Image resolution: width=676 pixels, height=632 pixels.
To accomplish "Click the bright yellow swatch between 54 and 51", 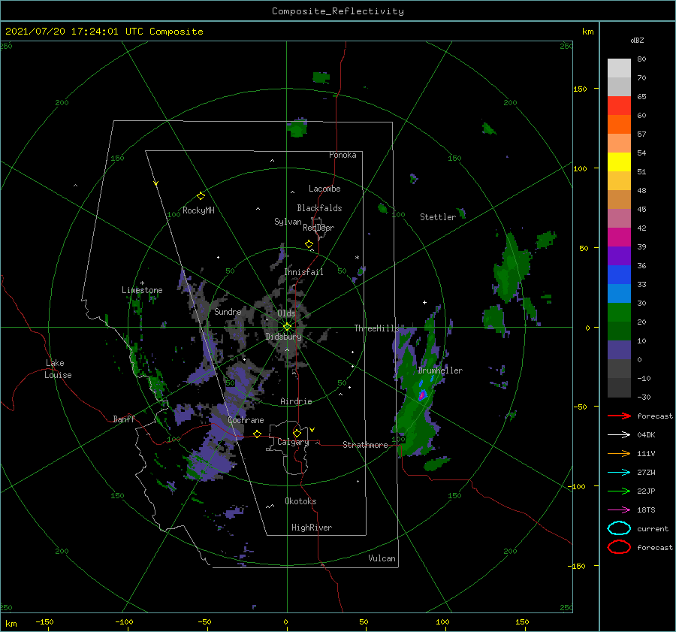I will 619,162.
